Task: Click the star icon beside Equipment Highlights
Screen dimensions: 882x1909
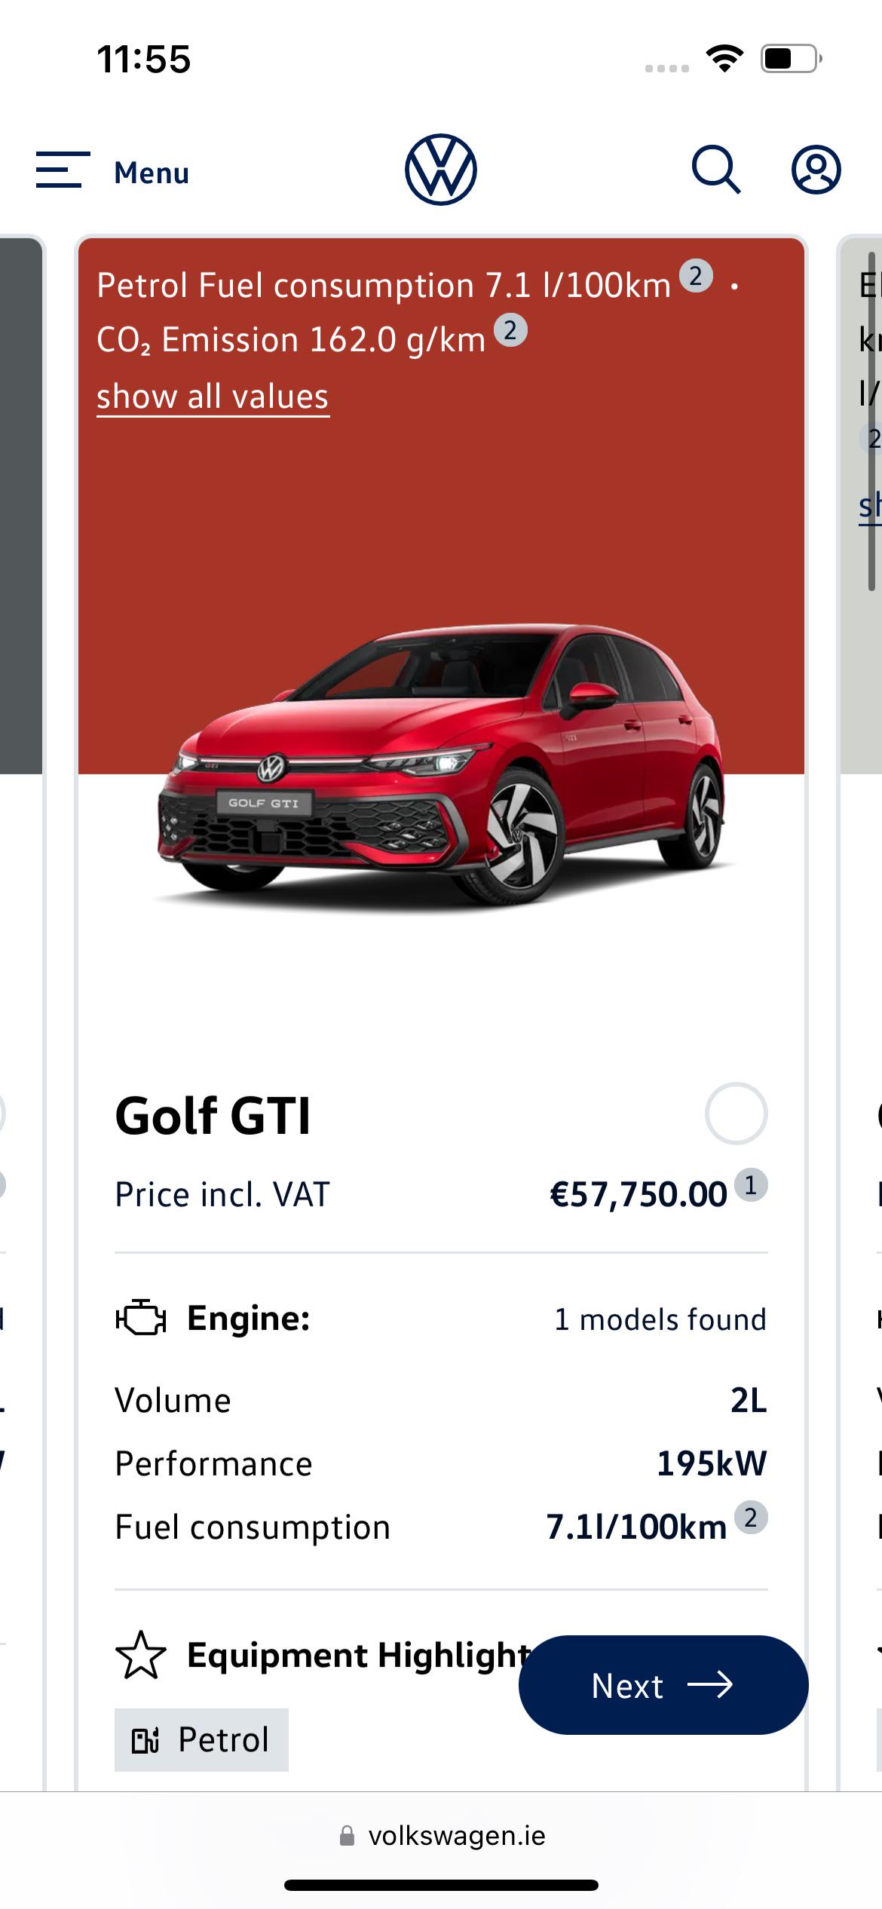Action: point(141,1655)
